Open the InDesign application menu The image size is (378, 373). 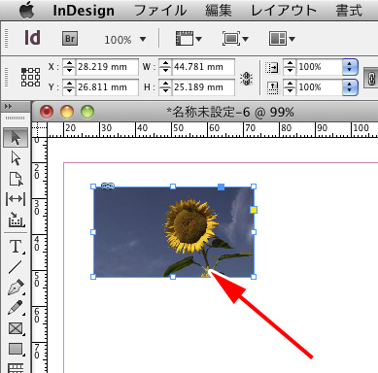click(84, 11)
